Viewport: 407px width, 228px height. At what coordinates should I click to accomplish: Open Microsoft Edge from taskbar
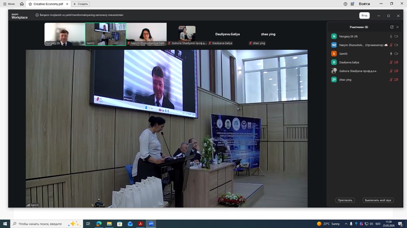pos(99,224)
